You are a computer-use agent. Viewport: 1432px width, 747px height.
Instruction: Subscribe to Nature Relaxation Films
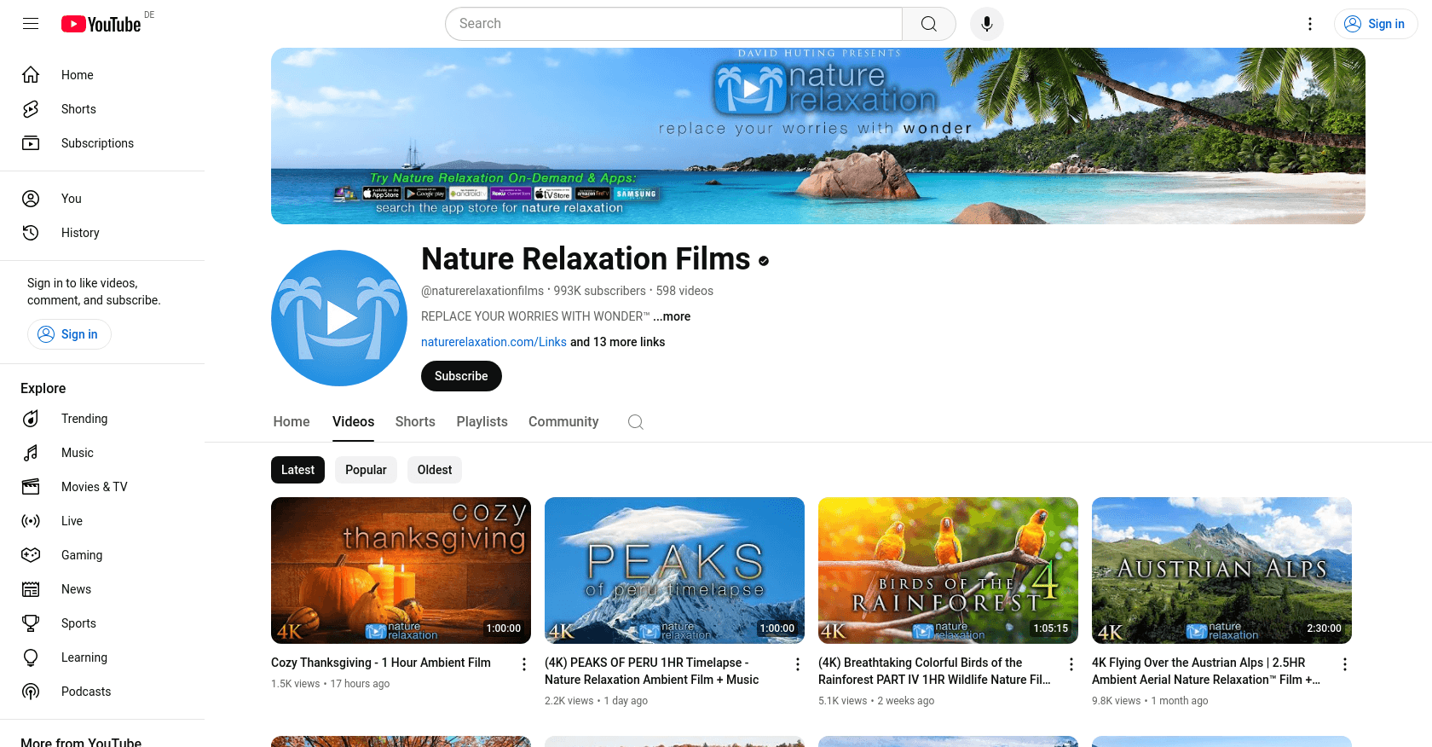point(461,376)
